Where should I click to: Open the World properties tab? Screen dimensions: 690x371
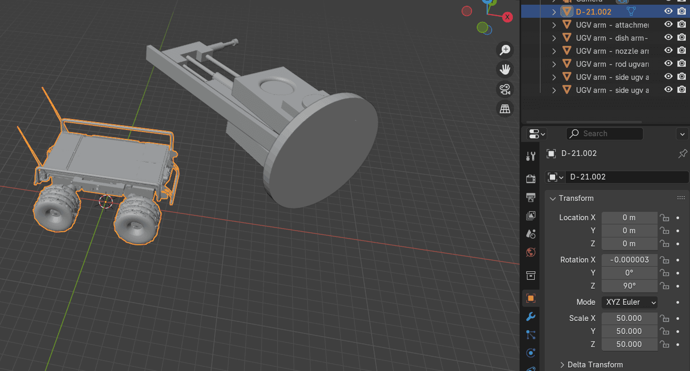point(531,253)
